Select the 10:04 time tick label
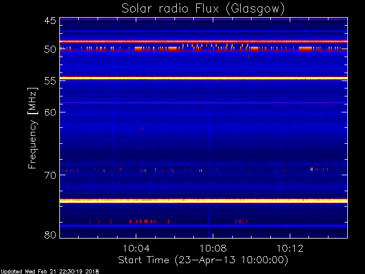Viewport: 365px width, 274px height. [136, 249]
